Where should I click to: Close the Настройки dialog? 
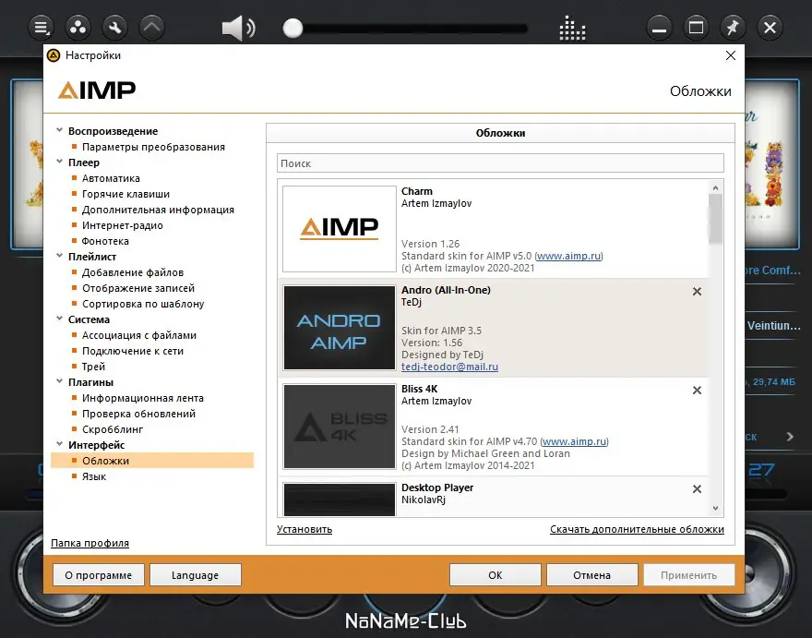click(x=731, y=55)
